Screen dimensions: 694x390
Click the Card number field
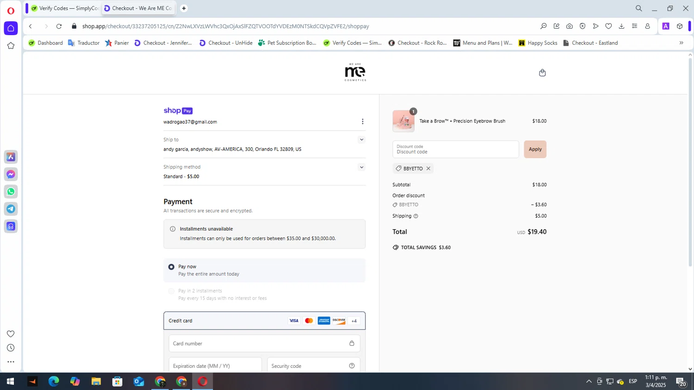264,343
